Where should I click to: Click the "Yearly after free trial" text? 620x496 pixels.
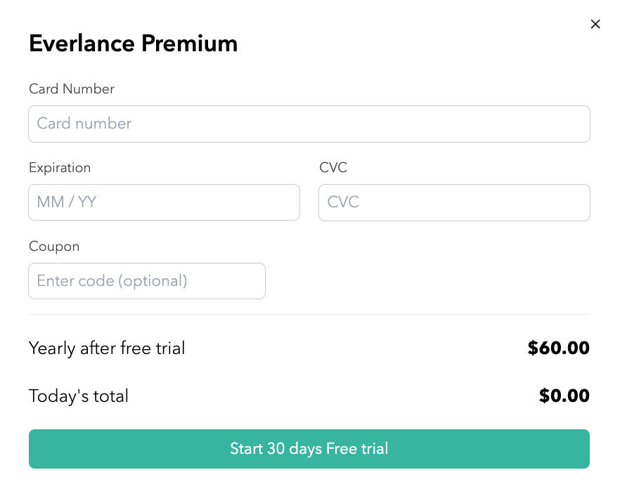107,348
